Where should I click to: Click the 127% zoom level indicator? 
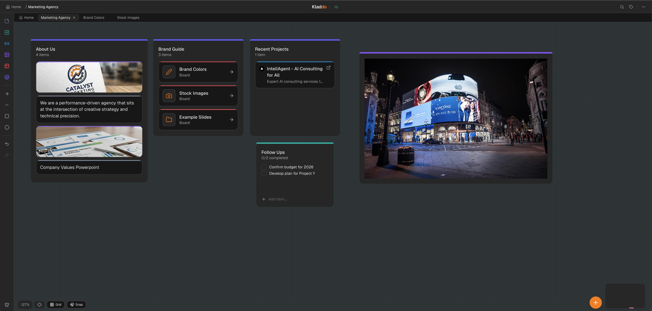pyautogui.click(x=25, y=304)
